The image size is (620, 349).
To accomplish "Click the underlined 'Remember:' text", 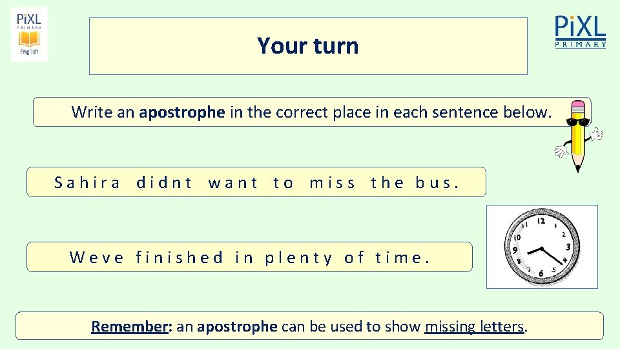I will (x=130, y=326).
